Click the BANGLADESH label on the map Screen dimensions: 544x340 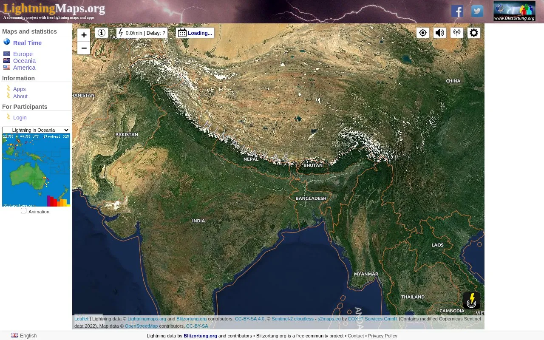(311, 198)
